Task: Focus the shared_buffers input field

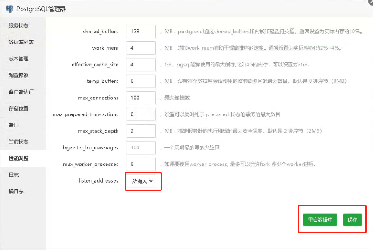Action: [141, 32]
